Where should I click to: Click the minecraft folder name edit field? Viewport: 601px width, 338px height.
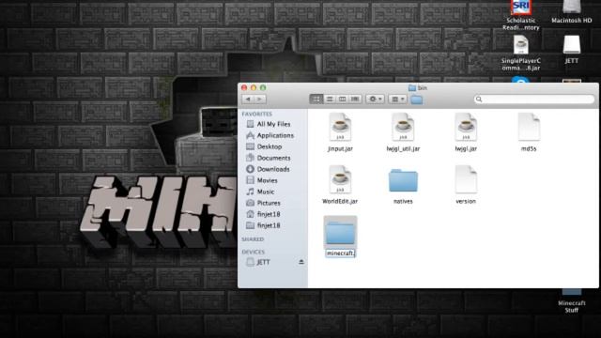coord(340,253)
